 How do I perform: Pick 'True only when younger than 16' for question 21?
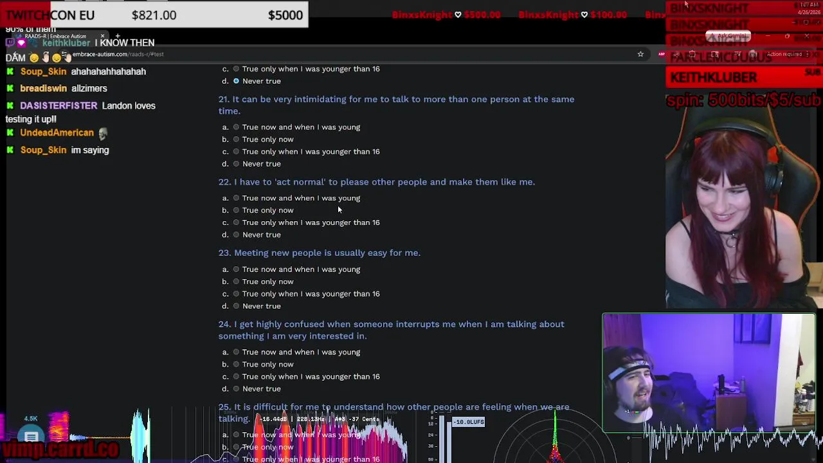[x=236, y=152]
